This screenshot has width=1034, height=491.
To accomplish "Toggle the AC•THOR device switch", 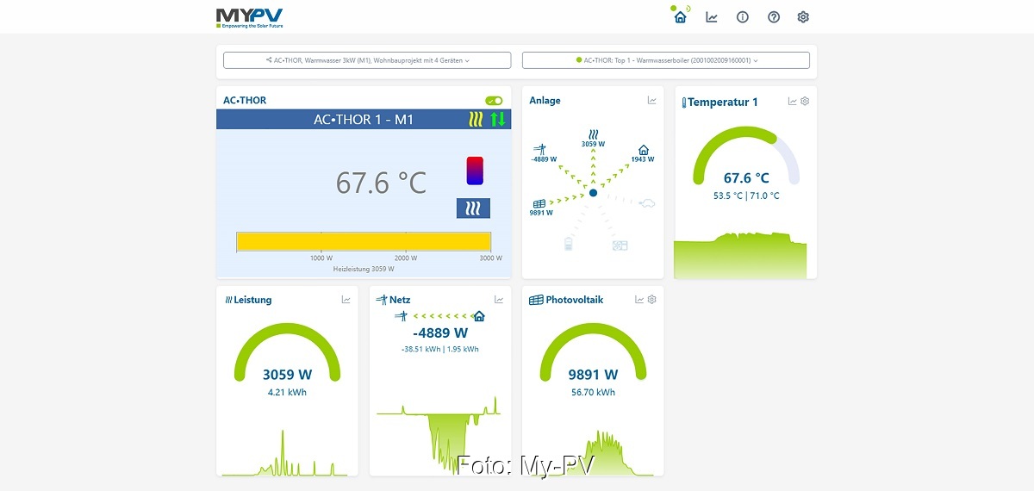I will point(494,101).
